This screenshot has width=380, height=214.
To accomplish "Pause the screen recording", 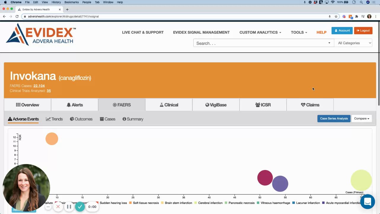I will tap(69, 207).
